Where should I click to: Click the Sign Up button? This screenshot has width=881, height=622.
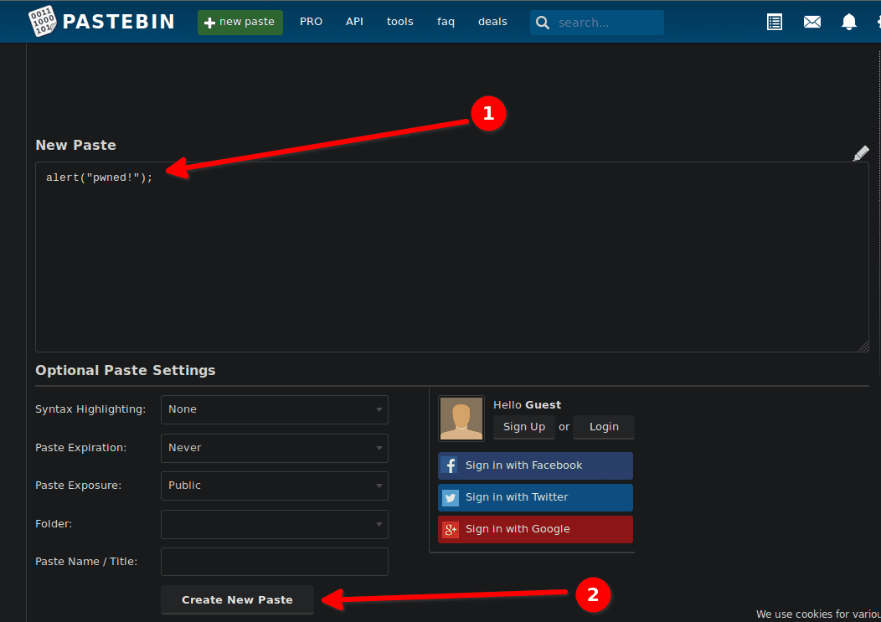click(x=523, y=427)
